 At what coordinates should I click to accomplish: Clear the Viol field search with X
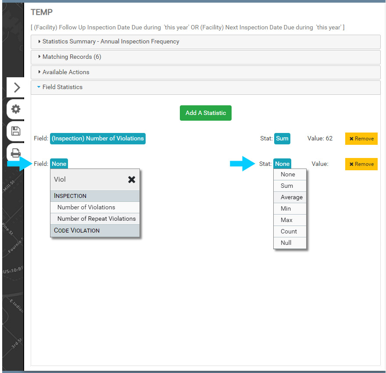(x=132, y=179)
